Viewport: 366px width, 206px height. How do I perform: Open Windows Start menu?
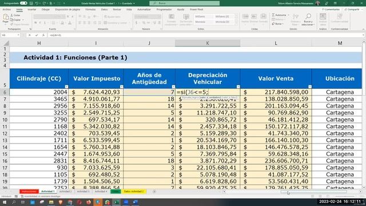tap(4, 202)
